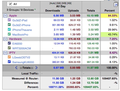The image size is (120, 91).
Task: Click 3 Groups / 8 Devices label
Action: pyautogui.click(x=20, y=10)
